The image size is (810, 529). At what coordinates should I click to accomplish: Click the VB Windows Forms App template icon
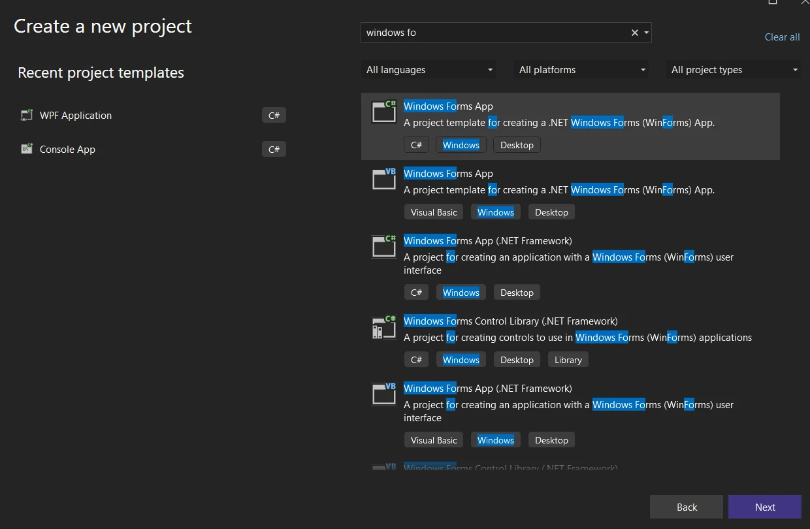coord(384,179)
